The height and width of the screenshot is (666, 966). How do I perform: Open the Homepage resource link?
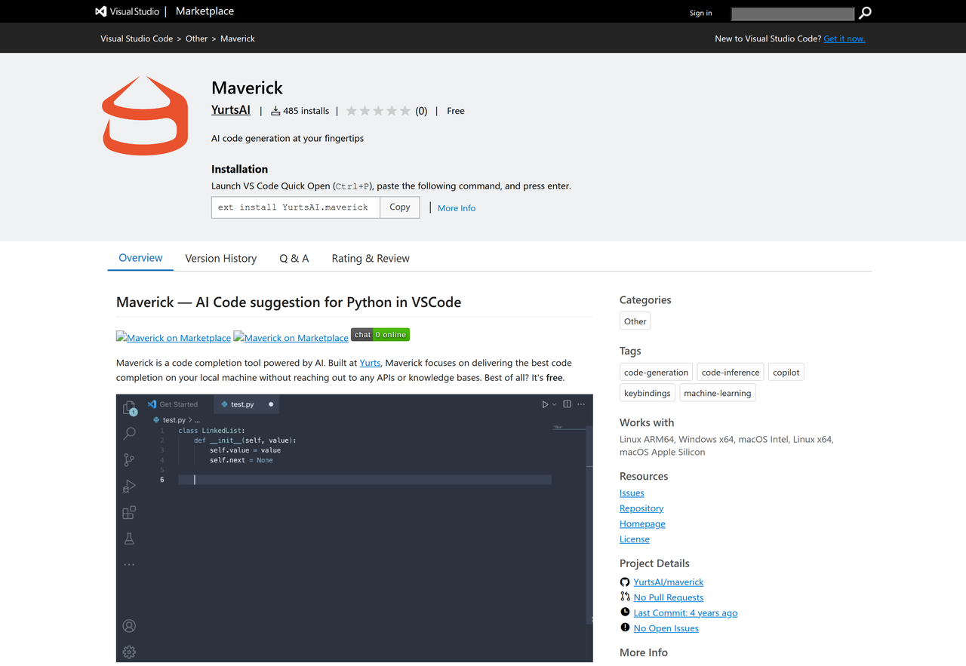[x=642, y=523]
